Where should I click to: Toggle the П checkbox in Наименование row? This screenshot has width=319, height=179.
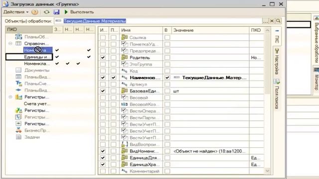click(x=114, y=78)
